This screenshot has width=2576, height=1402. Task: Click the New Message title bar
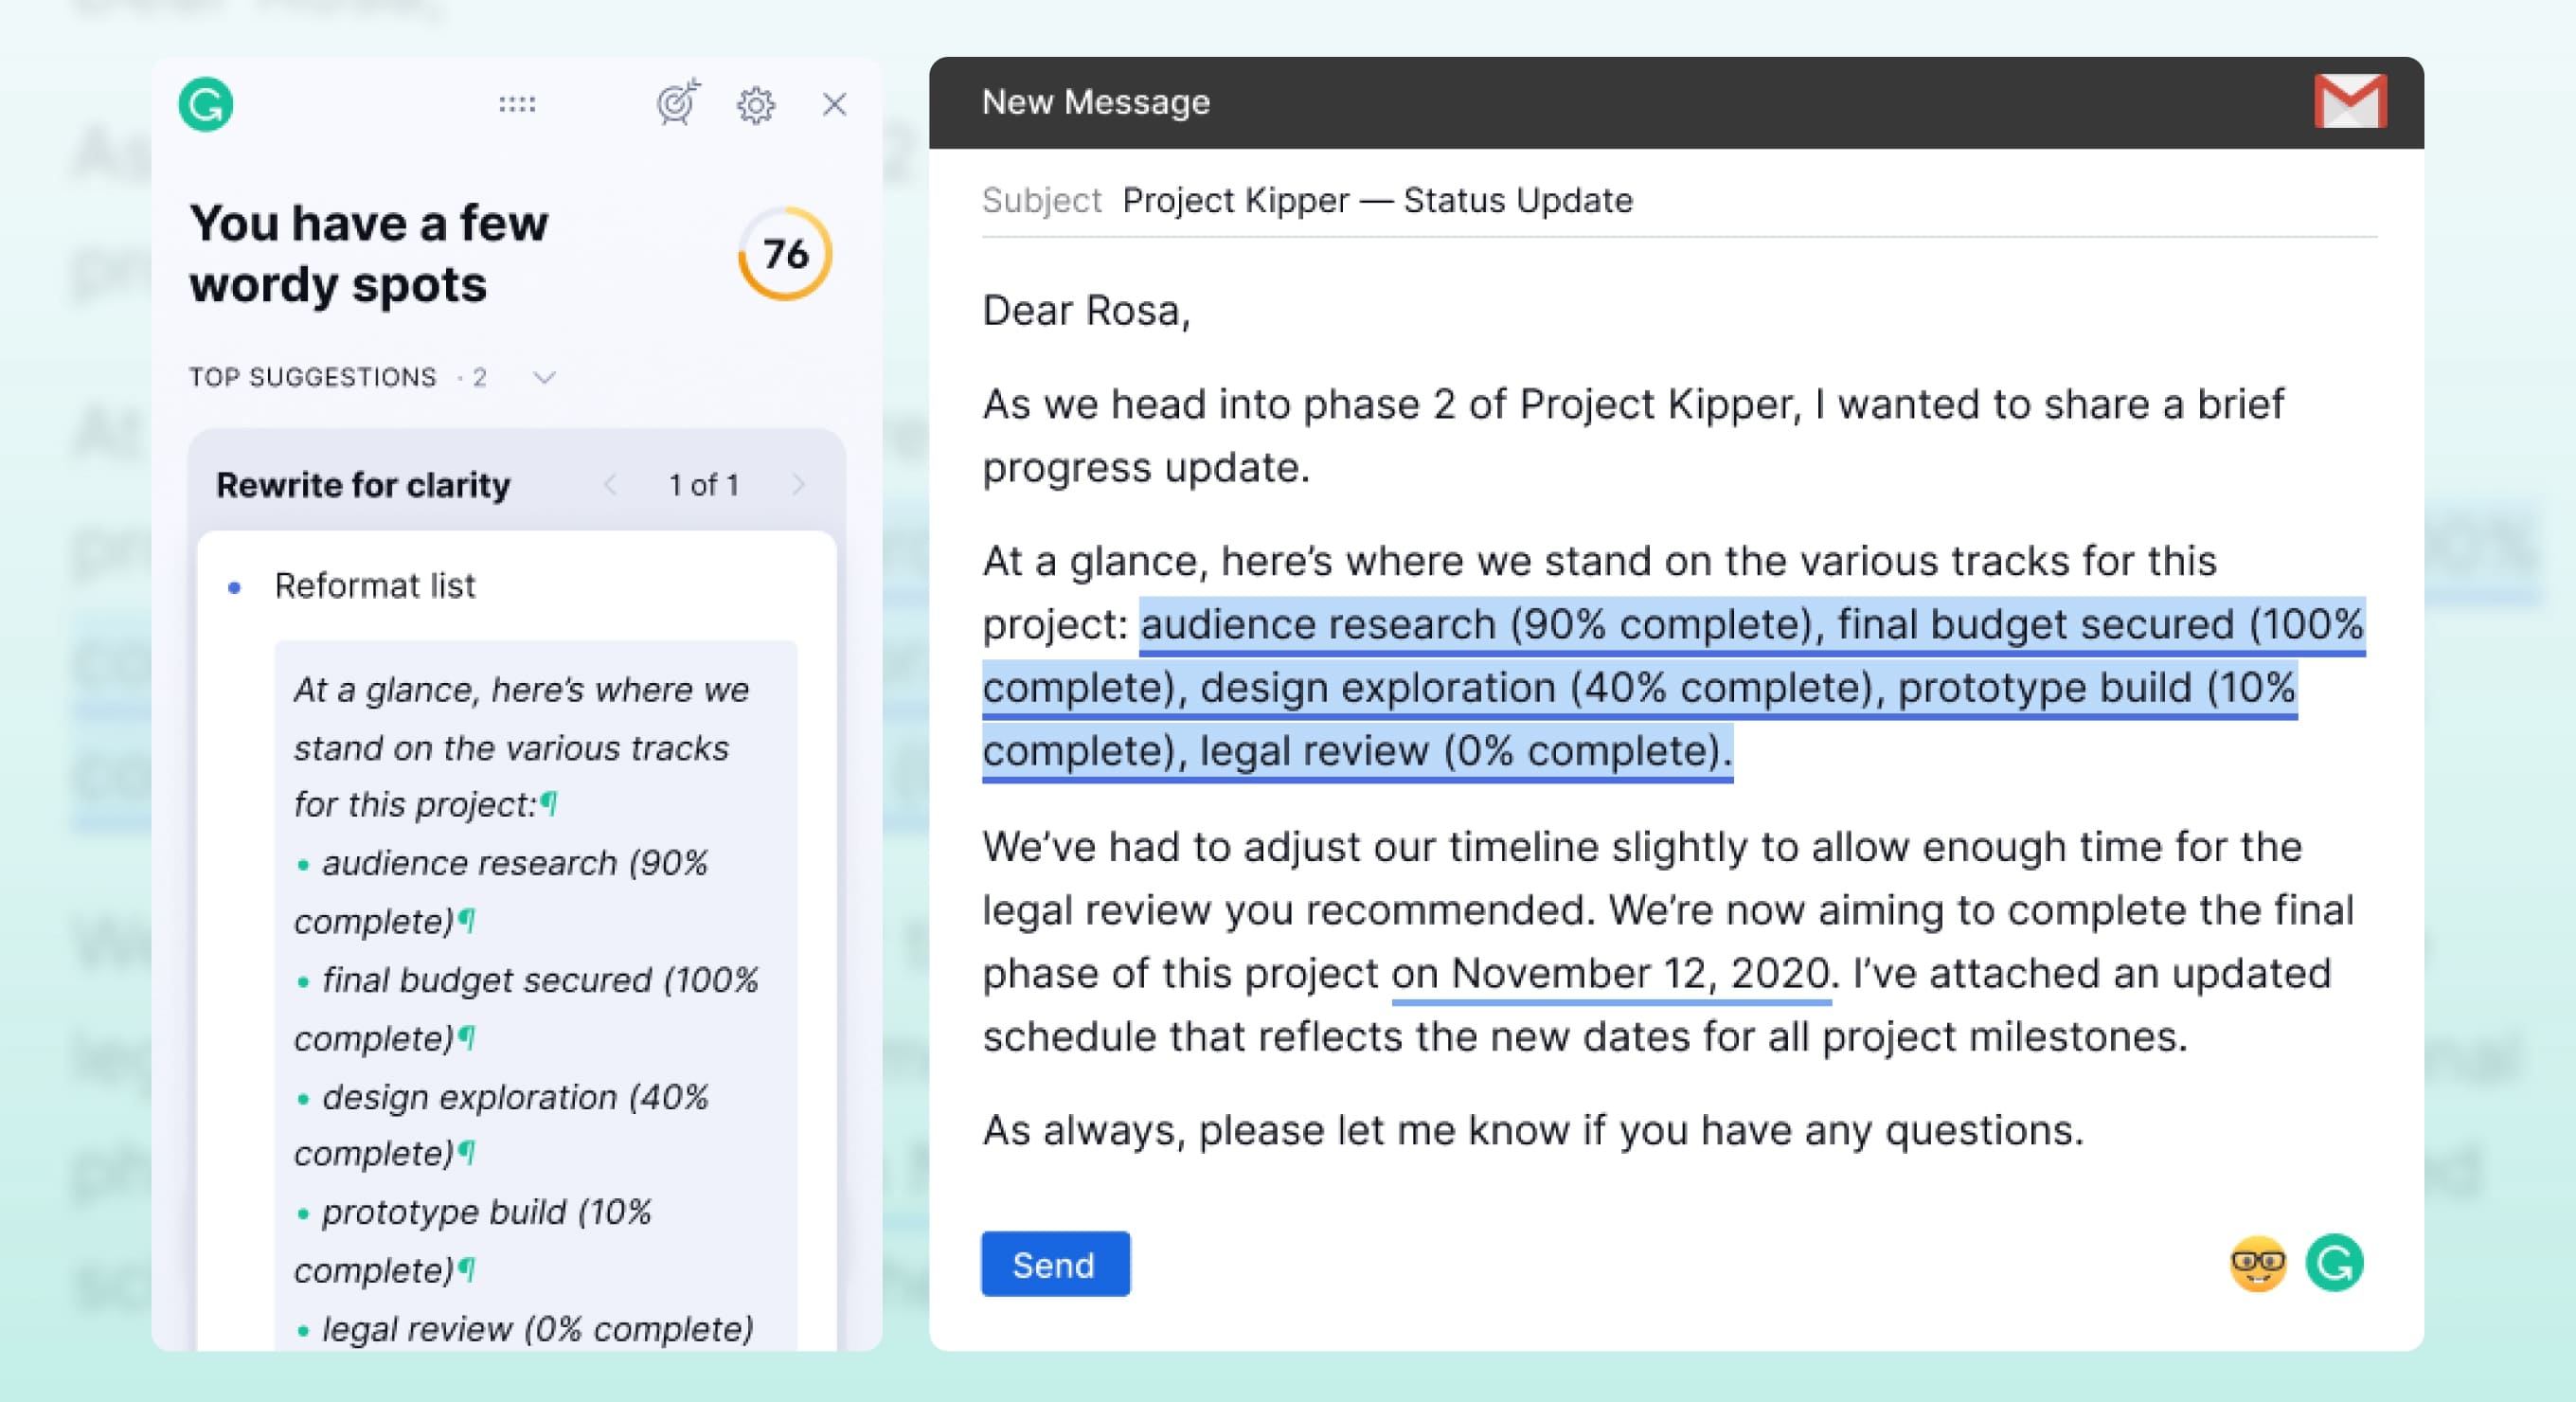[1097, 101]
